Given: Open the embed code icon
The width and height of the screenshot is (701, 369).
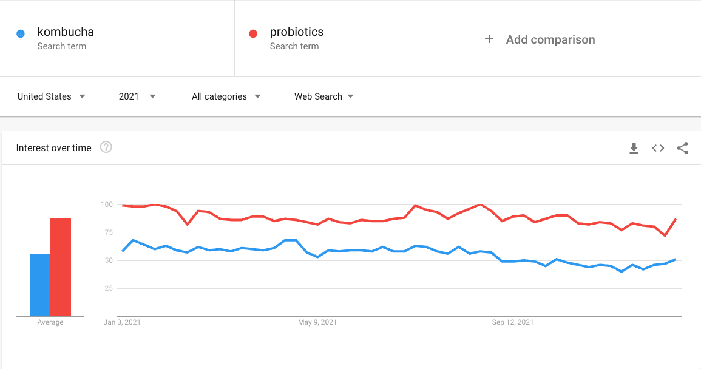Looking at the screenshot, I should [x=658, y=148].
